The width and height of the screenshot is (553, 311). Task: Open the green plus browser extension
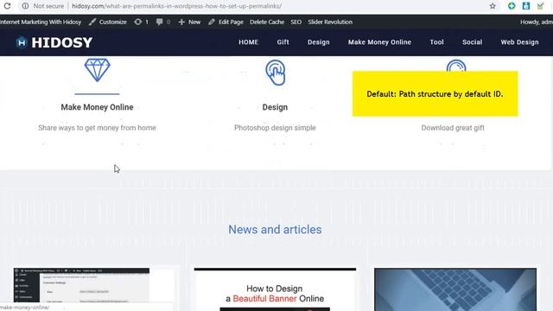[x=512, y=6]
